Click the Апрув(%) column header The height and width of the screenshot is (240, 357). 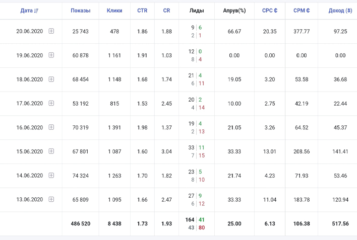(234, 11)
